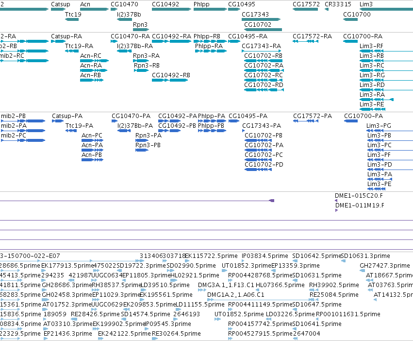Click the 2647004 EST label
The width and height of the screenshot is (413, 341).
[307, 334]
